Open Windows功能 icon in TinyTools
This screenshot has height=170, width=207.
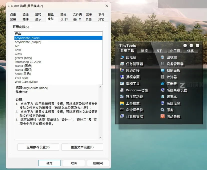point(122,90)
